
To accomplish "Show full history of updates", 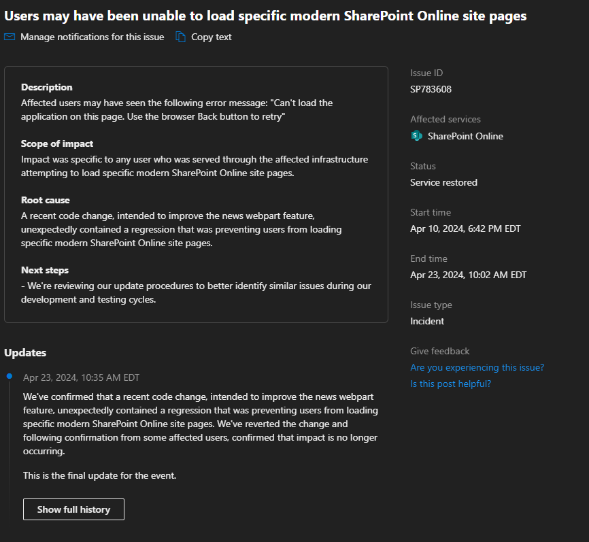I will 73,509.
